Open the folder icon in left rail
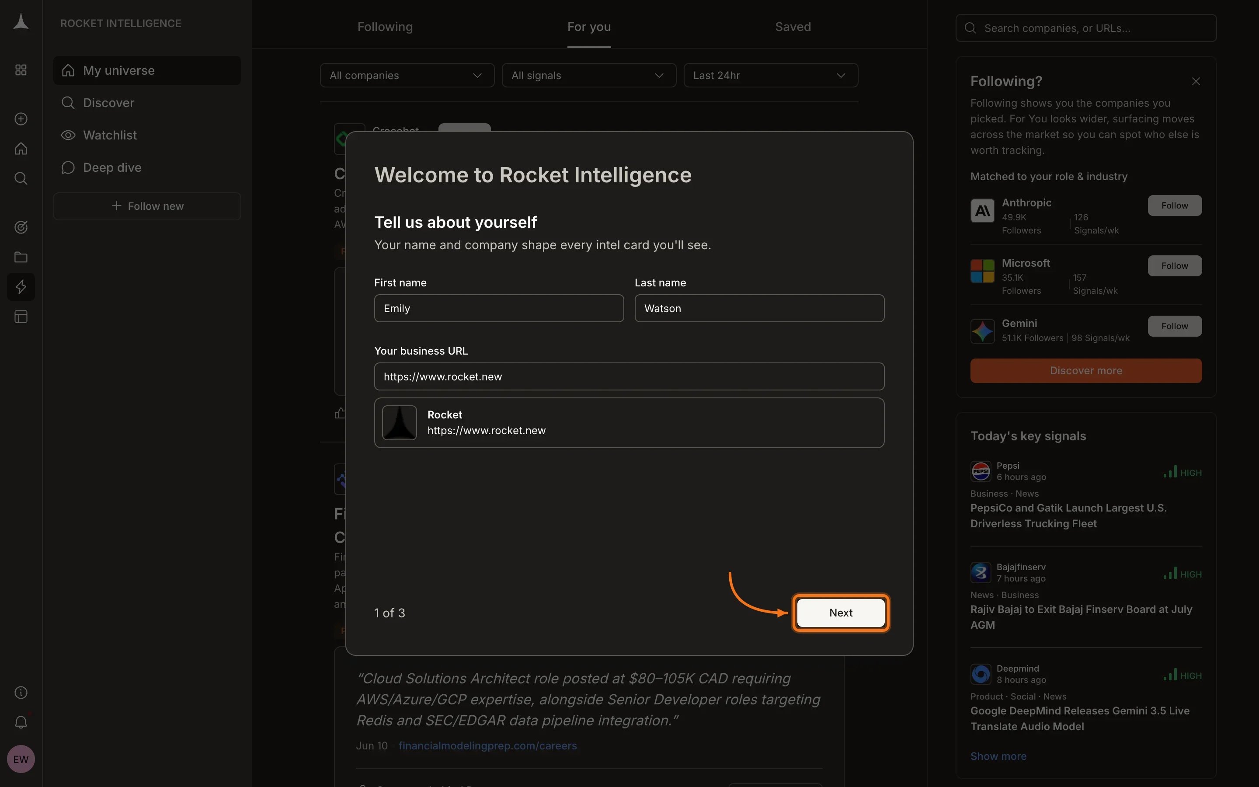 coord(21,257)
